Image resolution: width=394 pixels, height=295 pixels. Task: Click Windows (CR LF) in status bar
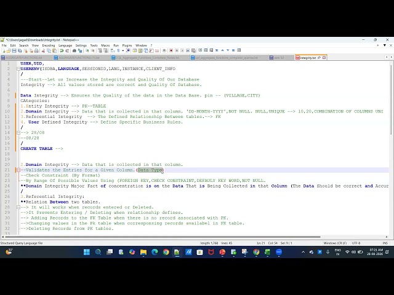pyautogui.click(x=335, y=243)
